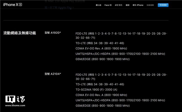Screen dimensions: 182x112
Task: Click the FDD-LTE bands line under A1920
Action: pyautogui.click(x=121, y=36)
